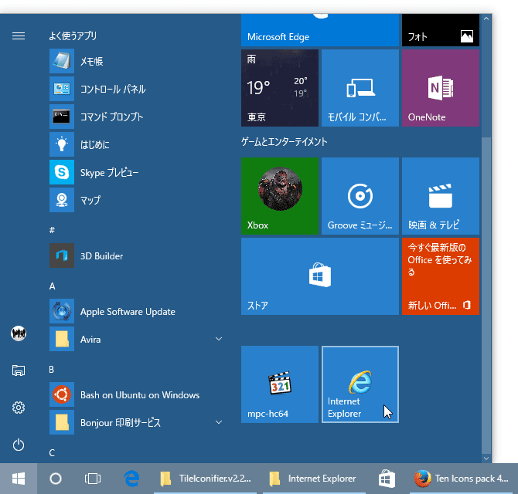Open the ストア tile
The width and height of the screenshot is (518, 494).
pos(320,276)
